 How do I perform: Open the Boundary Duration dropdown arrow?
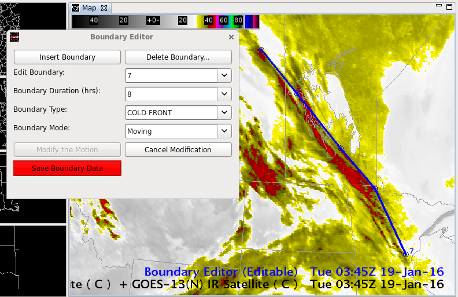224,94
